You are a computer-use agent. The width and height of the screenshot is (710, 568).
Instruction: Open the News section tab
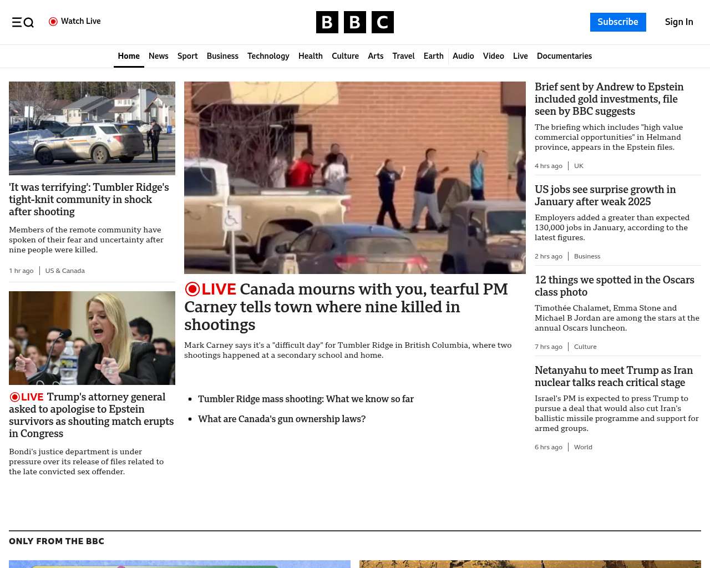pyautogui.click(x=158, y=56)
